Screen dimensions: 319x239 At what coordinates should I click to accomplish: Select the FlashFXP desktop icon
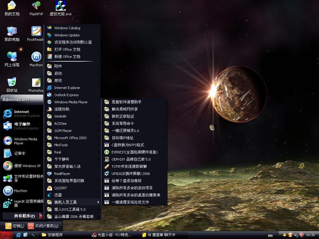pos(36,8)
